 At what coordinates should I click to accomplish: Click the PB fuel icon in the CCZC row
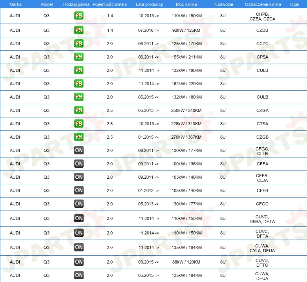(79, 44)
